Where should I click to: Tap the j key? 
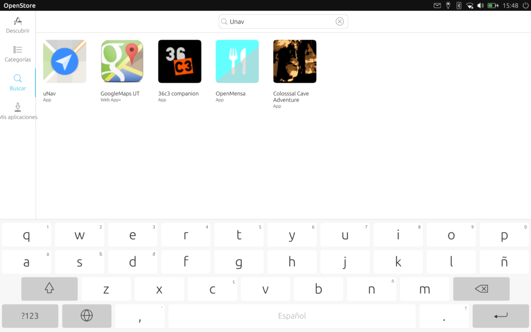point(345,261)
